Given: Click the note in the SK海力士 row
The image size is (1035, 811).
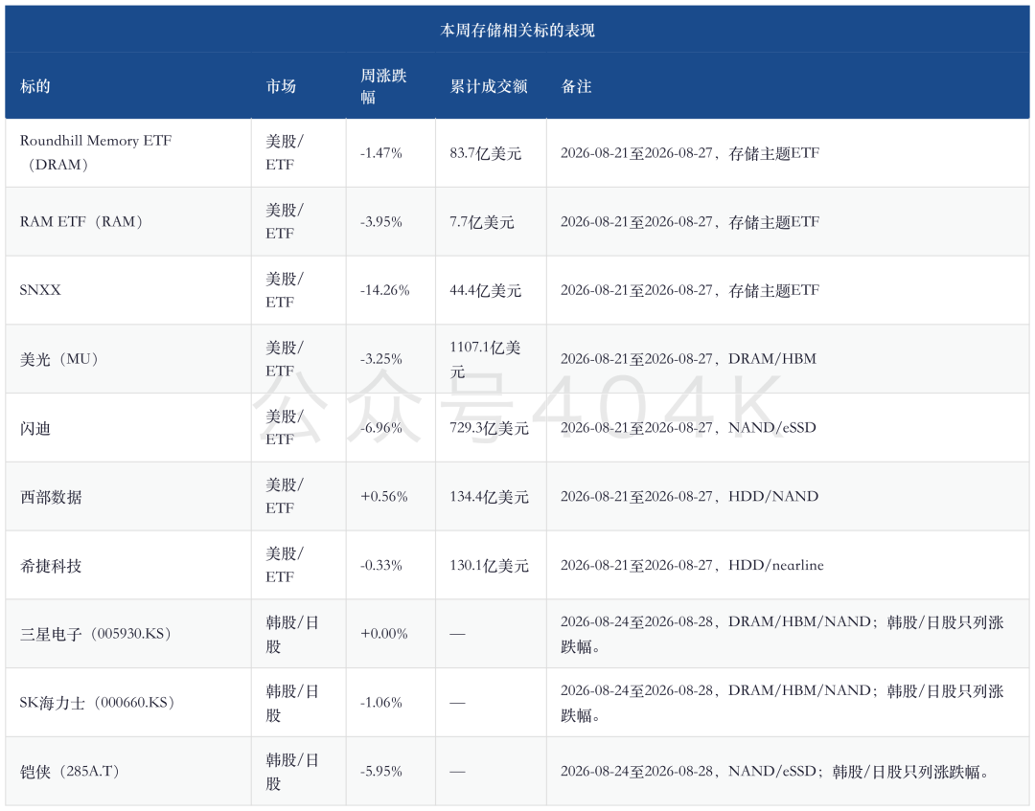Looking at the screenshot, I should pyautogui.click(x=782, y=703).
